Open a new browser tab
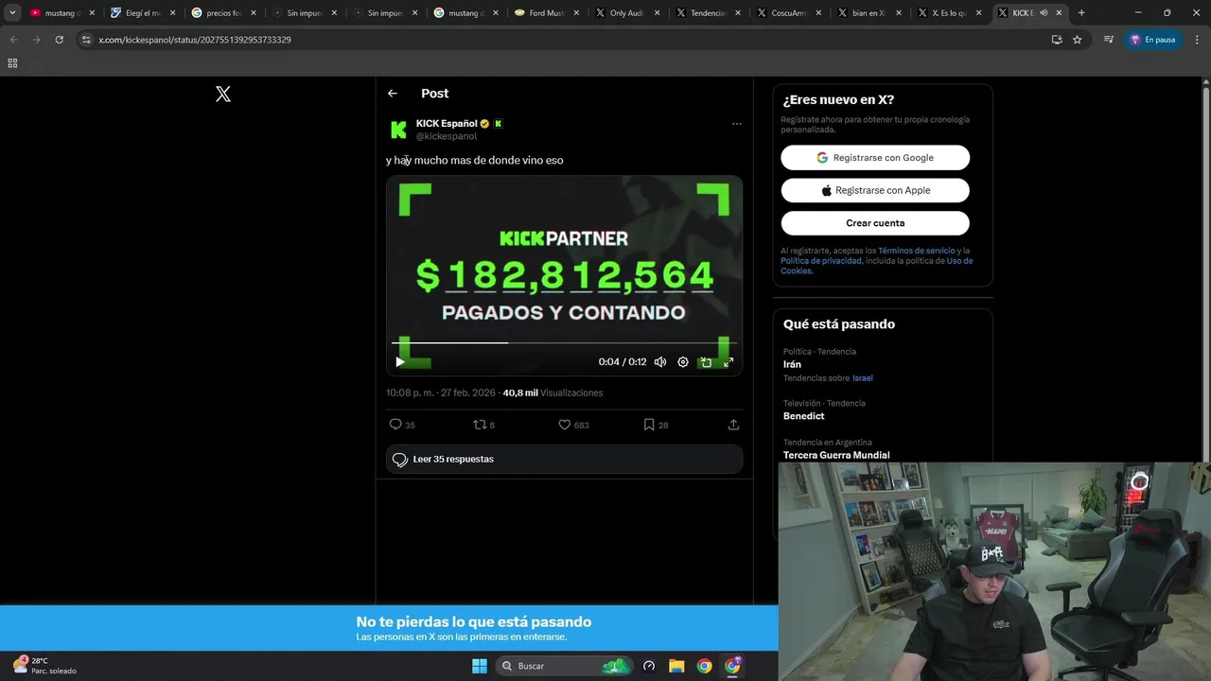 tap(1081, 13)
